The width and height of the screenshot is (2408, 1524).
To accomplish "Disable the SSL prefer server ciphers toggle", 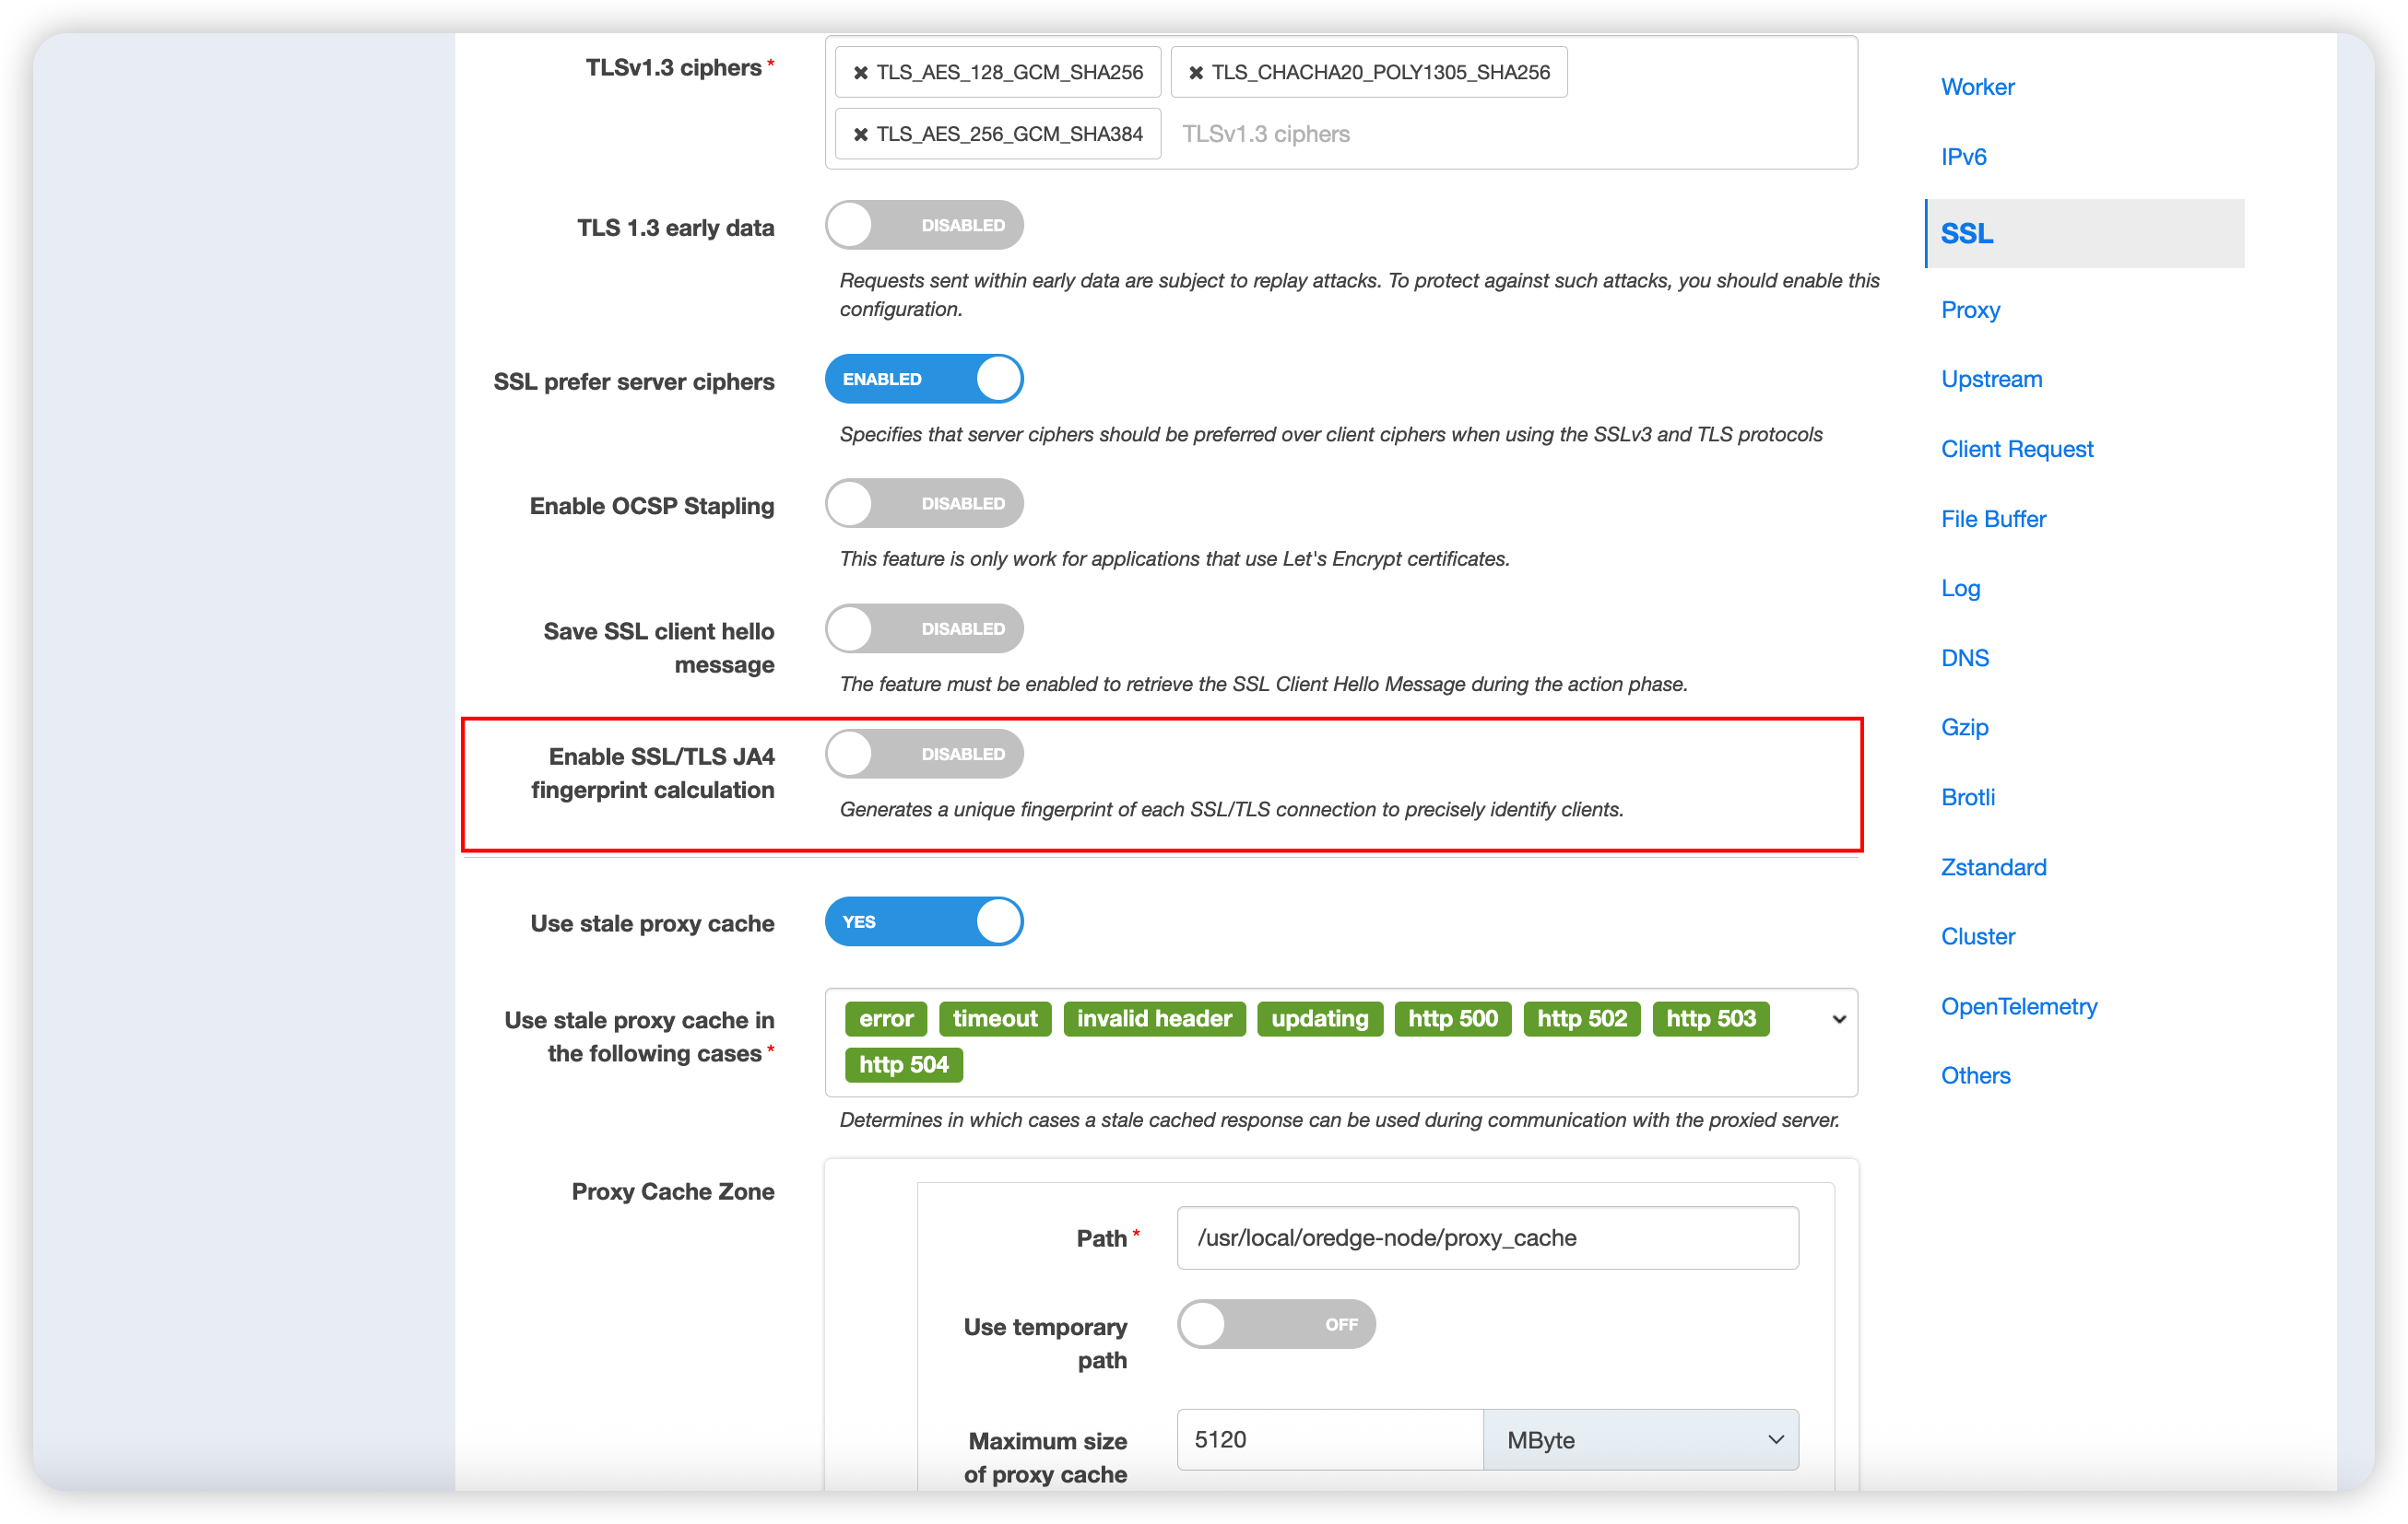I will coord(923,378).
